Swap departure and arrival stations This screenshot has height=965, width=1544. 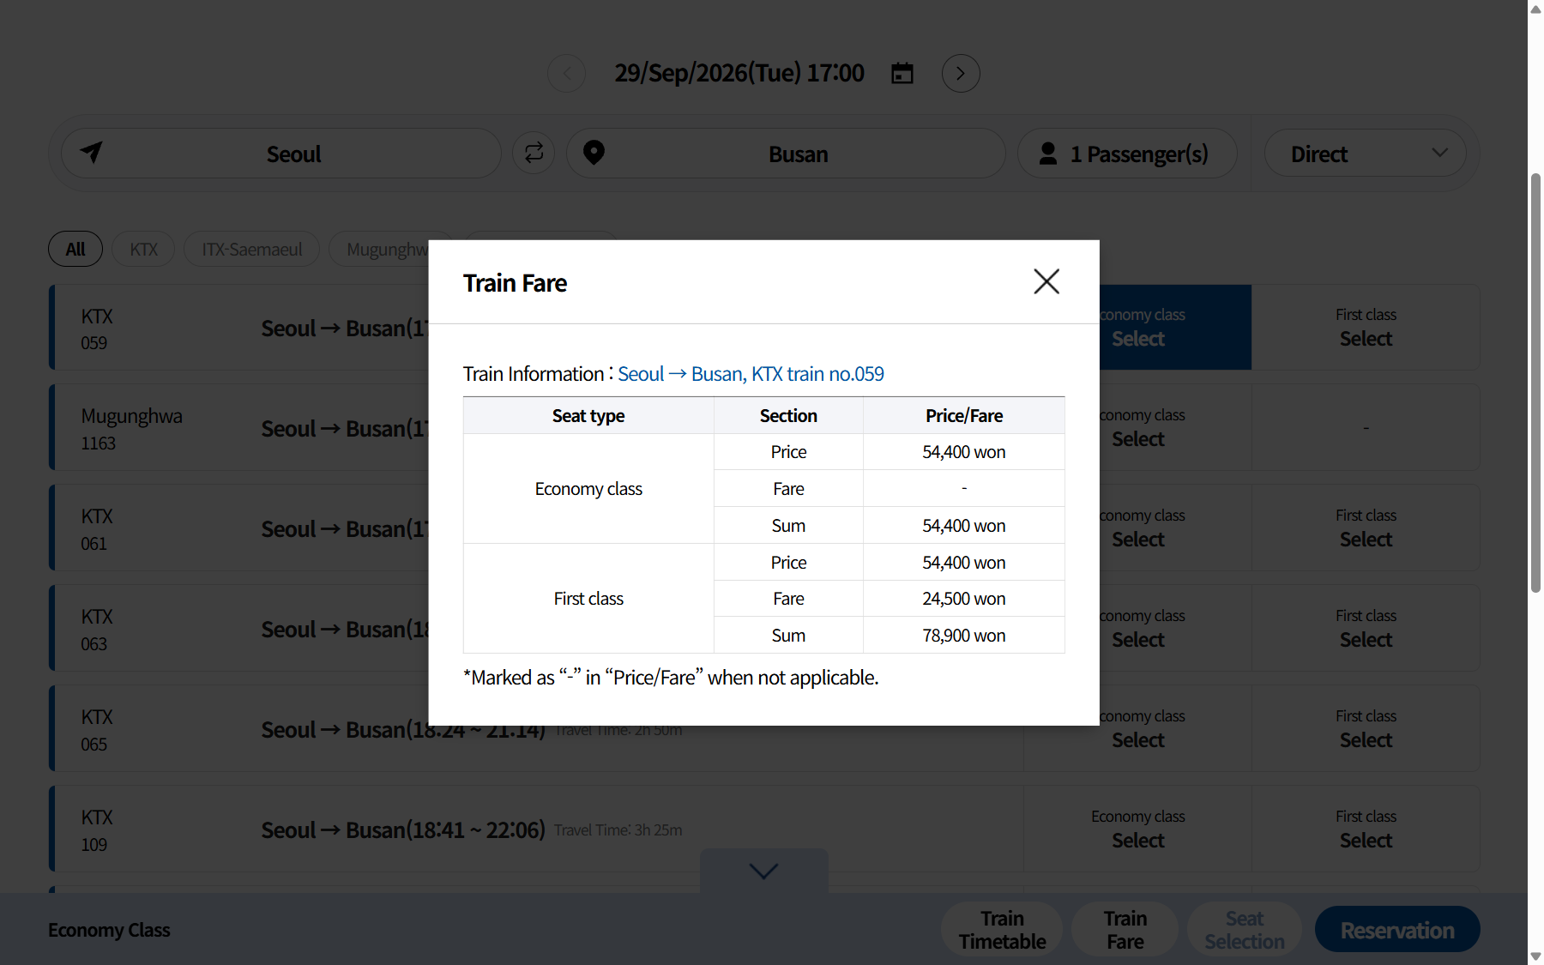pos(534,153)
